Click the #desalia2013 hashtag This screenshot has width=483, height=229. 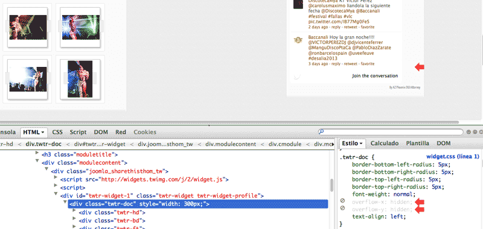point(323,58)
